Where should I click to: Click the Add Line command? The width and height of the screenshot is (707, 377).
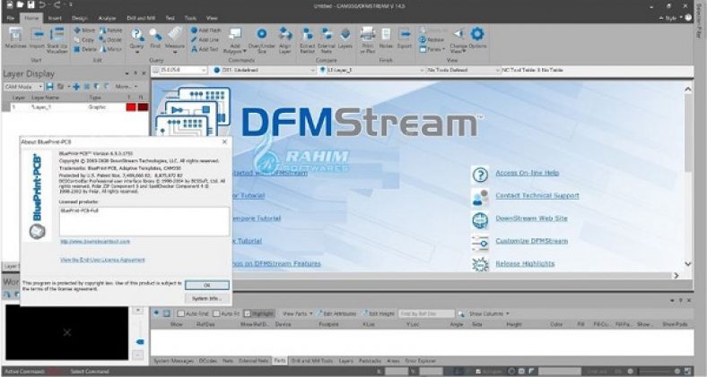205,39
